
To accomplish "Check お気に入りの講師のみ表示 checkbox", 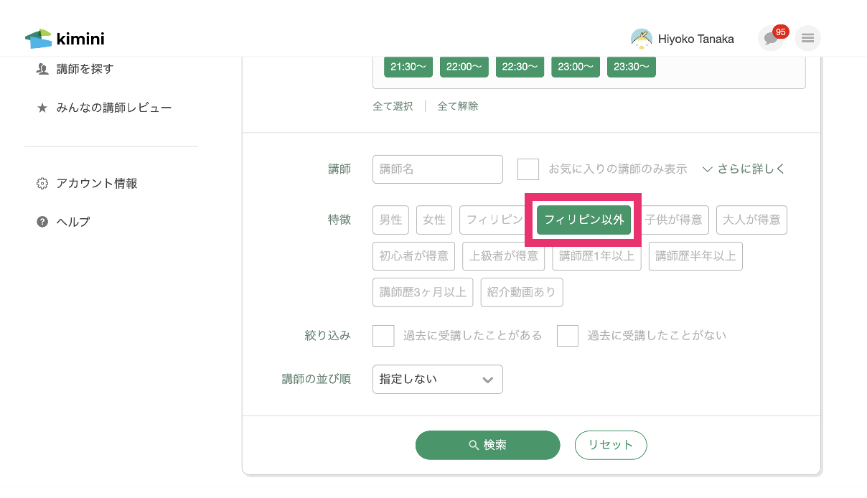I will [x=528, y=169].
